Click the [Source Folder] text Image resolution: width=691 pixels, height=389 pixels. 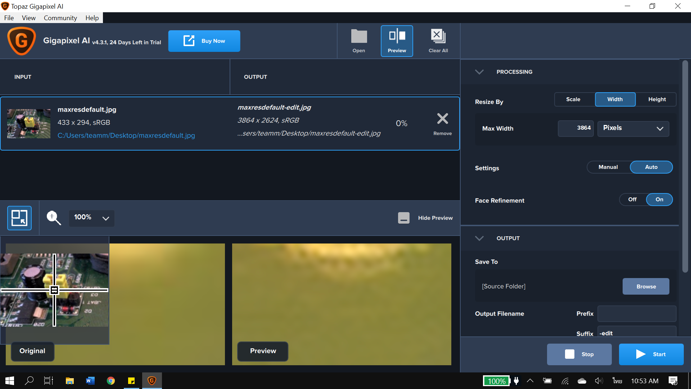503,286
